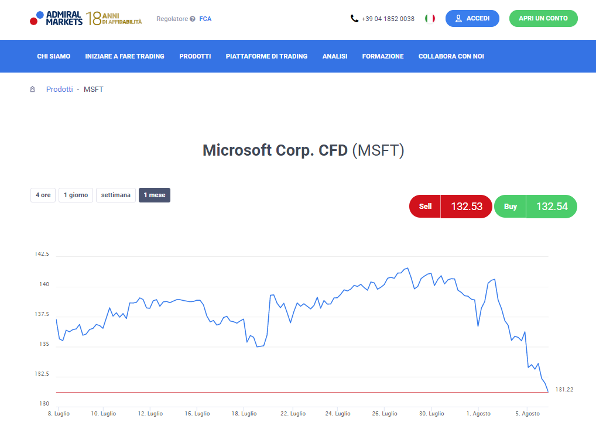This screenshot has width=596, height=426.
Task: Open the Piattaforme di Trading menu
Action: 266,56
